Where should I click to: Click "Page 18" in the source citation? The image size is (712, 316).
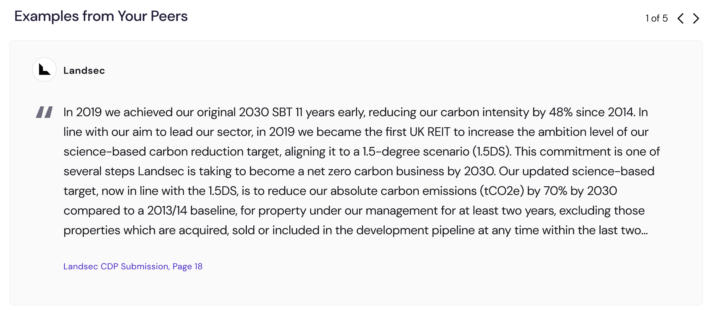tap(187, 266)
